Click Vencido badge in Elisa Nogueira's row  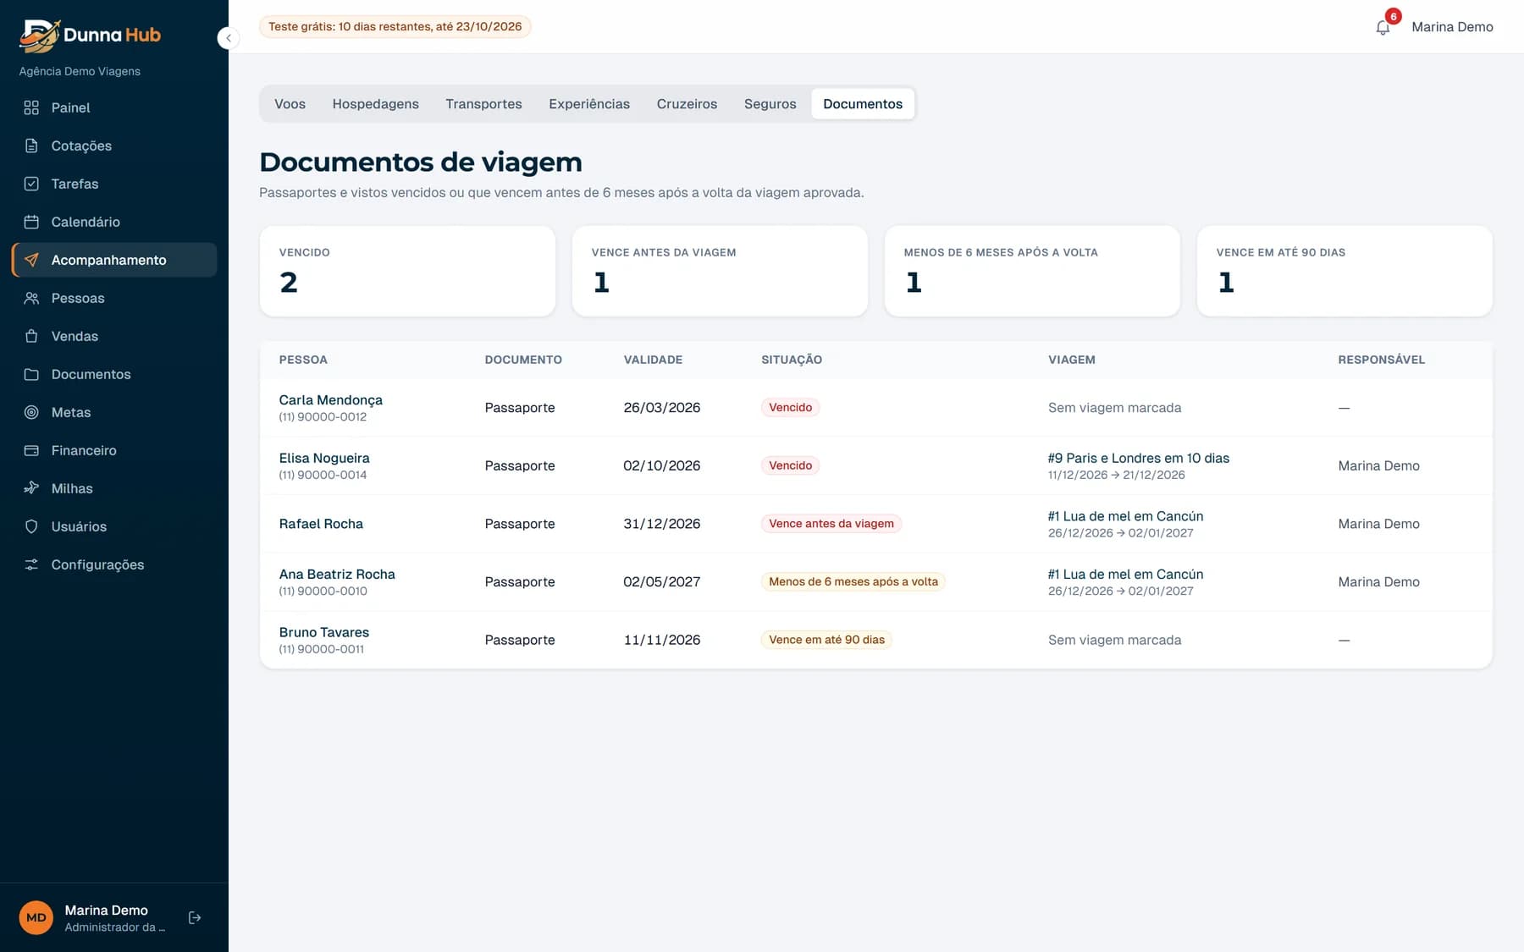[790, 465]
